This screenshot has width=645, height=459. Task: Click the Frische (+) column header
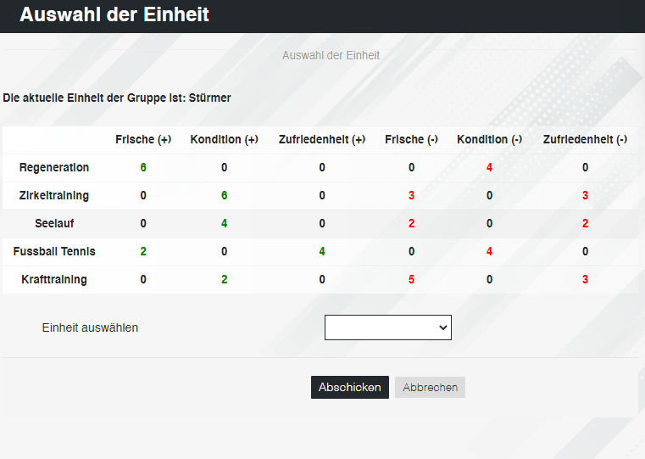tap(143, 139)
